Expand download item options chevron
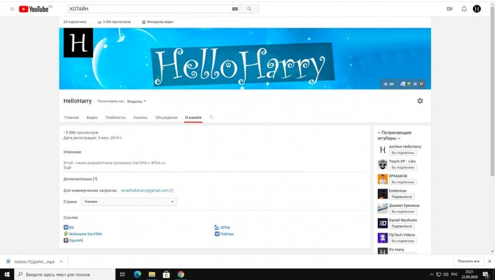 [61, 262]
